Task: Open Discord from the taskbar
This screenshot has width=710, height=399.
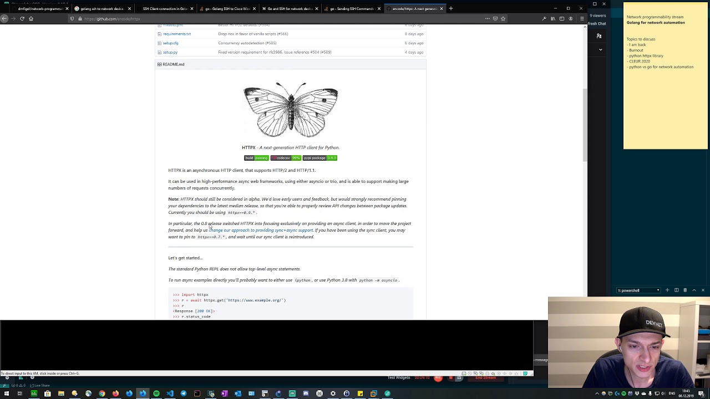Action: (x=306, y=394)
